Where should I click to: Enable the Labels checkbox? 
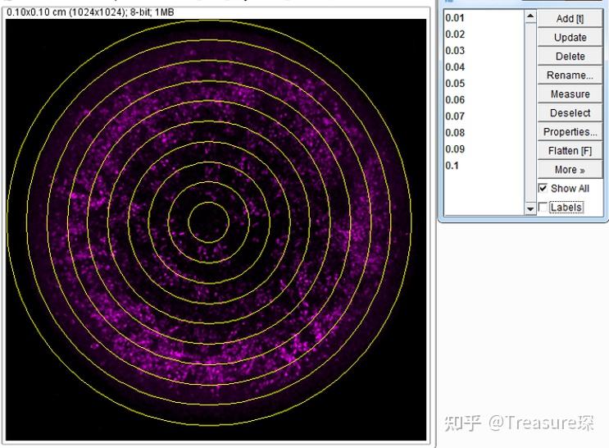tap(543, 208)
